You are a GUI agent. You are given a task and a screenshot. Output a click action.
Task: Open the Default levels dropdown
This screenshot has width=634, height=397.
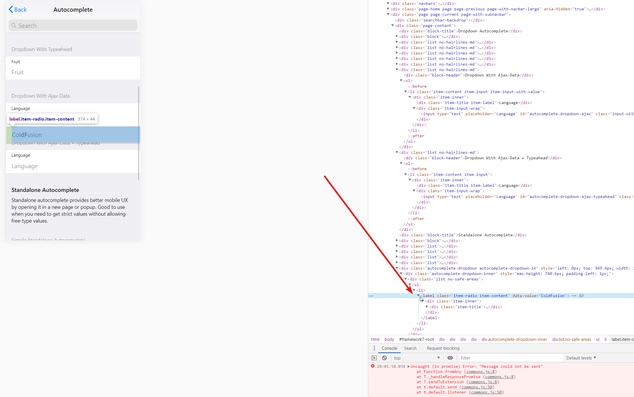tap(581, 358)
